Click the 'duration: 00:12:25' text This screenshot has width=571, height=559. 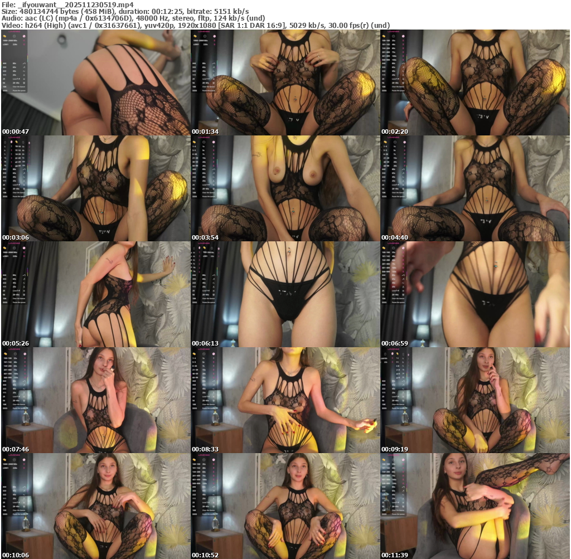click(x=151, y=12)
